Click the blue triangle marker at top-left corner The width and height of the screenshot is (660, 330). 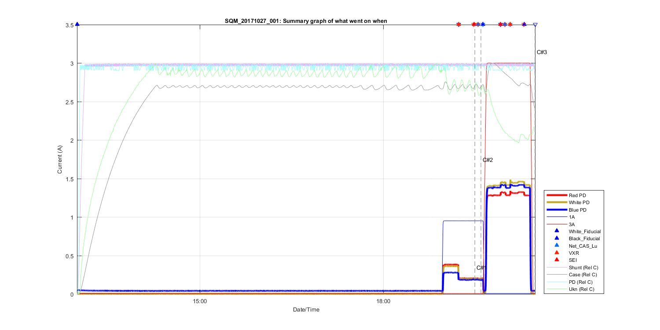pyautogui.click(x=77, y=24)
